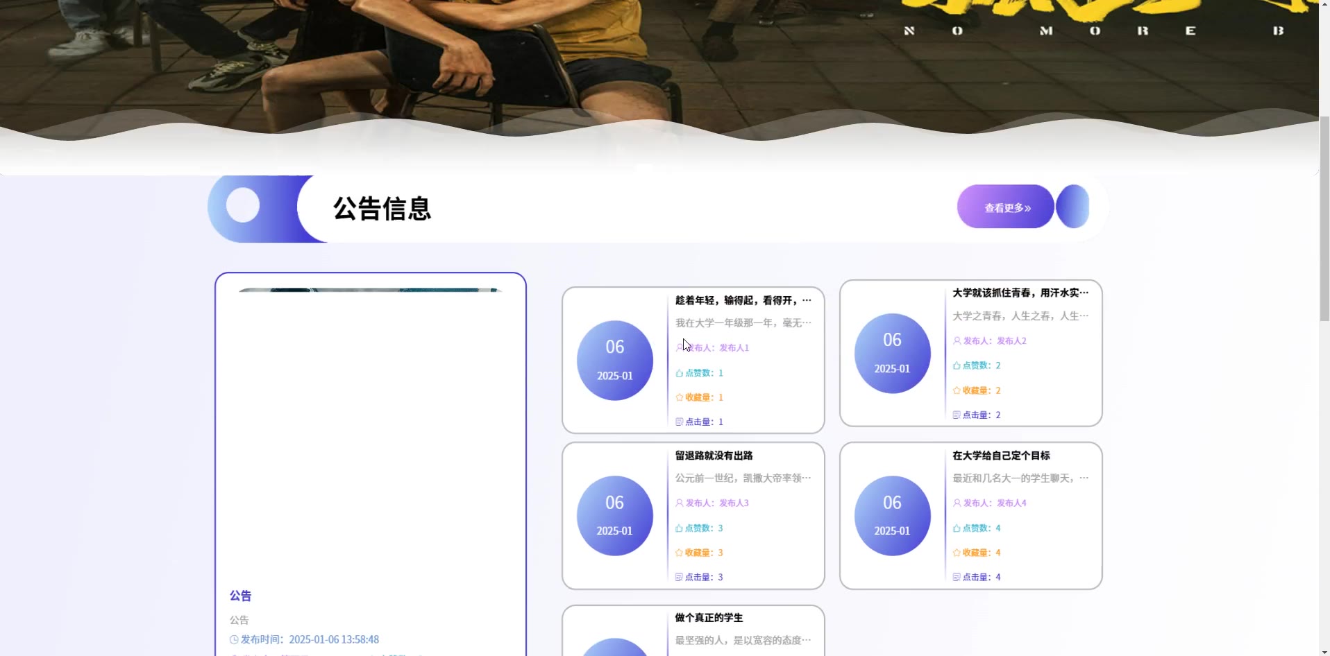Image resolution: width=1330 pixels, height=656 pixels.
Task: Click the 点击量：3 view count text
Action: 704,577
